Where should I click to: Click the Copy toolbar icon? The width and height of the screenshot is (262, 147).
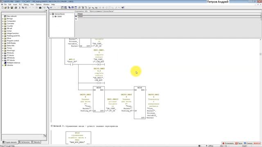coord(23,8)
